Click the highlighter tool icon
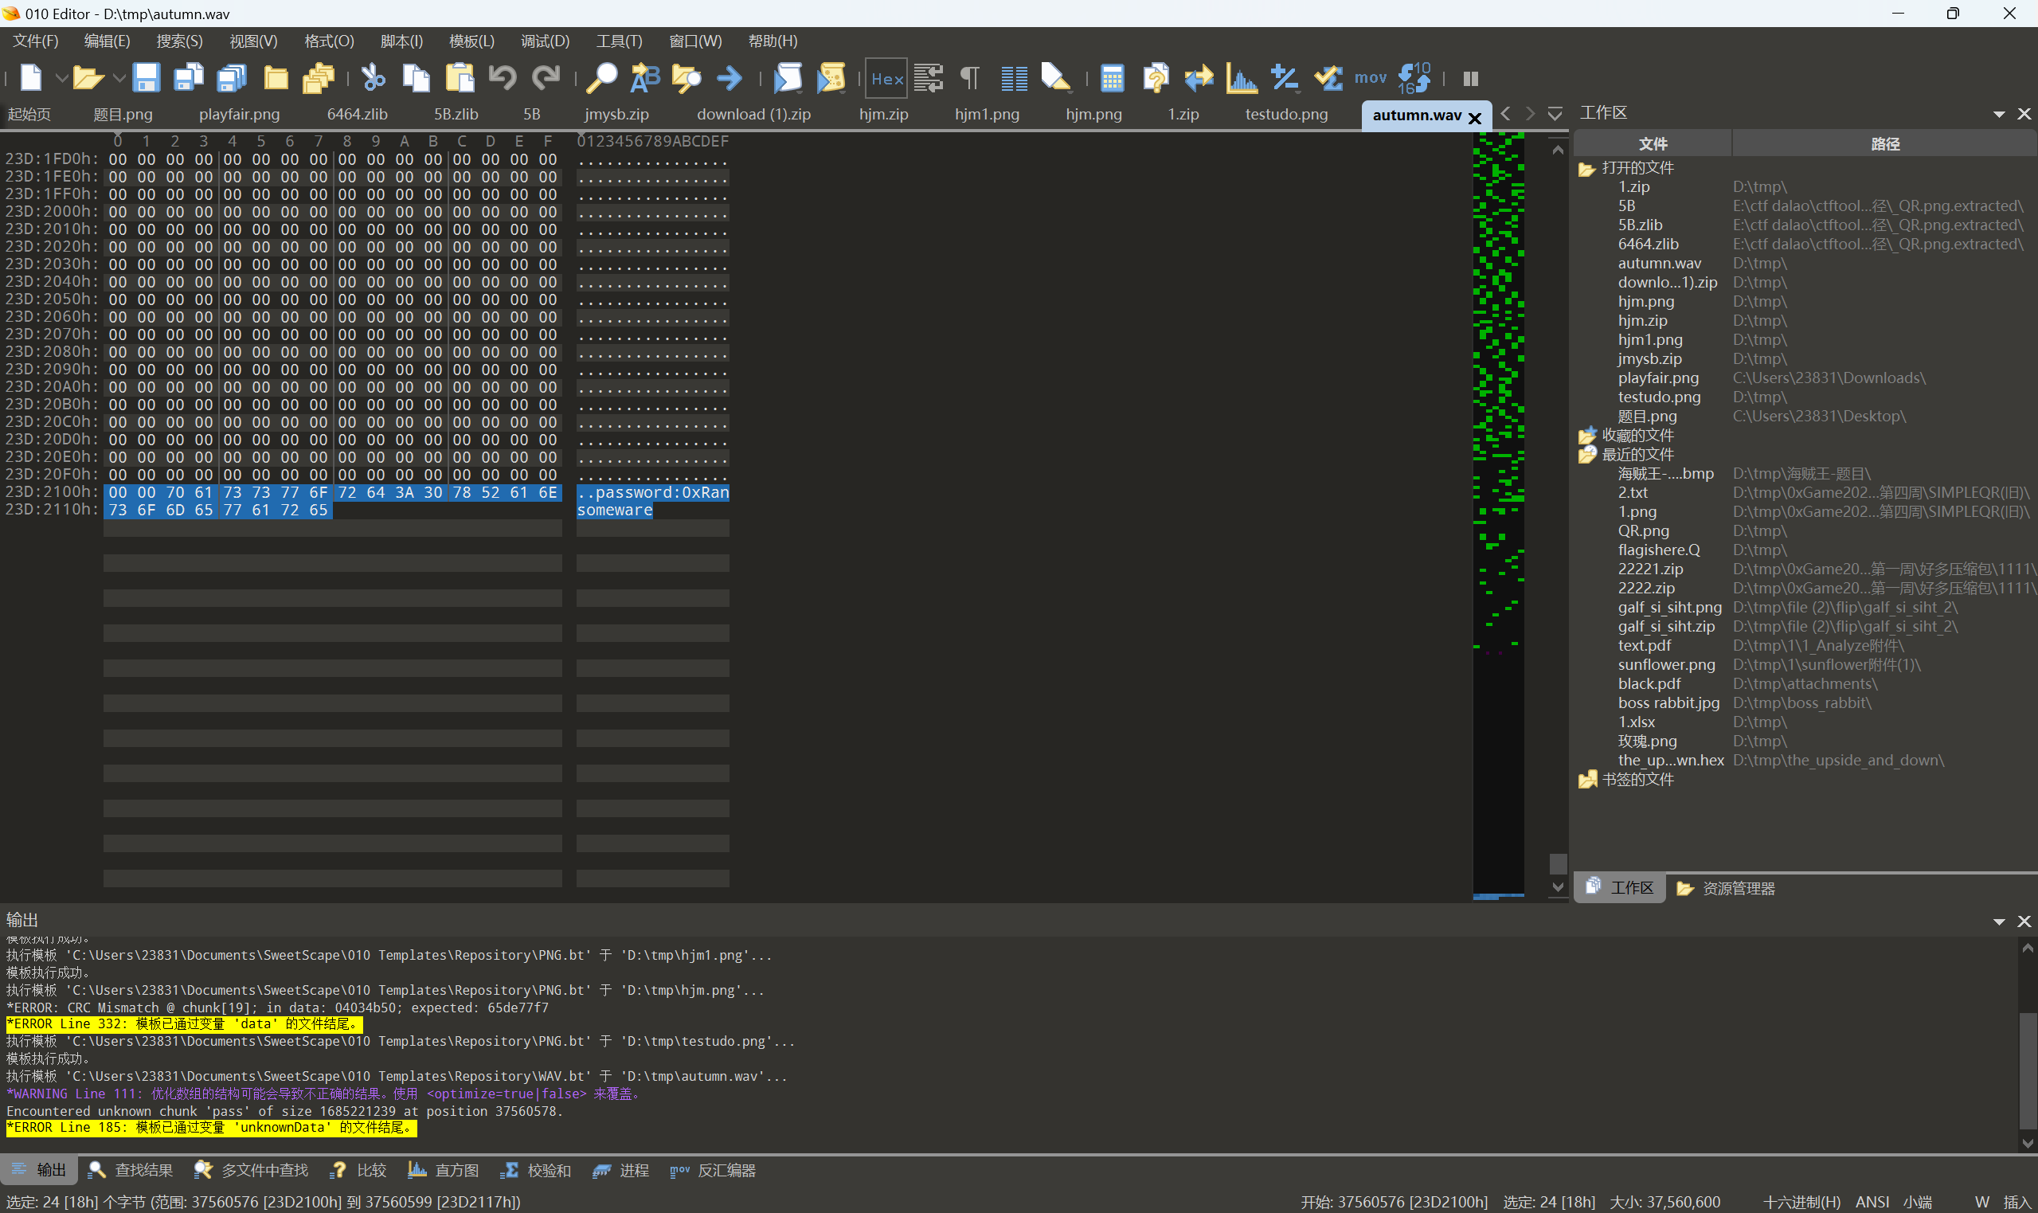 (1056, 79)
